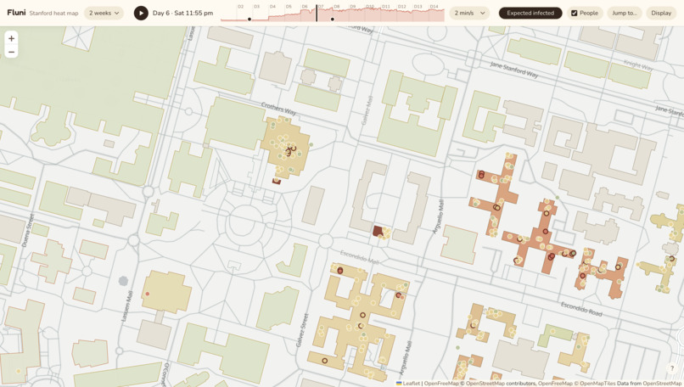684x387 pixels.
Task: Click the Duena Street label
Action: pos(27,230)
